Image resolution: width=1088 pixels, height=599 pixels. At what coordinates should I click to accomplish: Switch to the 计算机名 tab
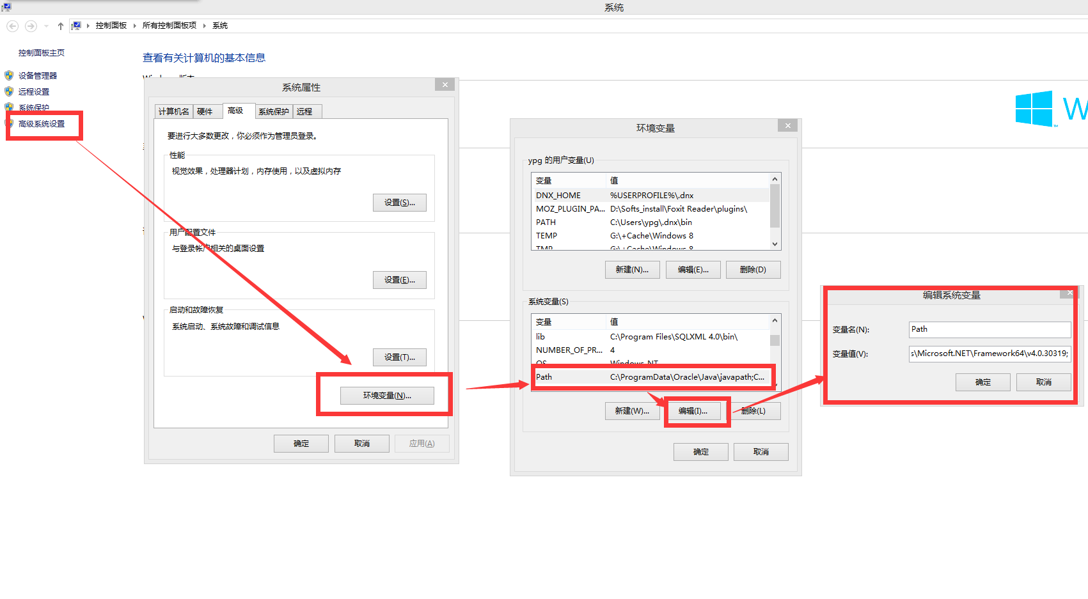point(173,112)
